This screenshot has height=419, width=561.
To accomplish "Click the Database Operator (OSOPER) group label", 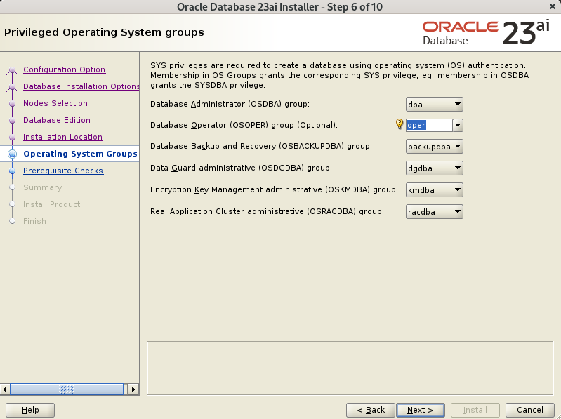I will point(244,125).
